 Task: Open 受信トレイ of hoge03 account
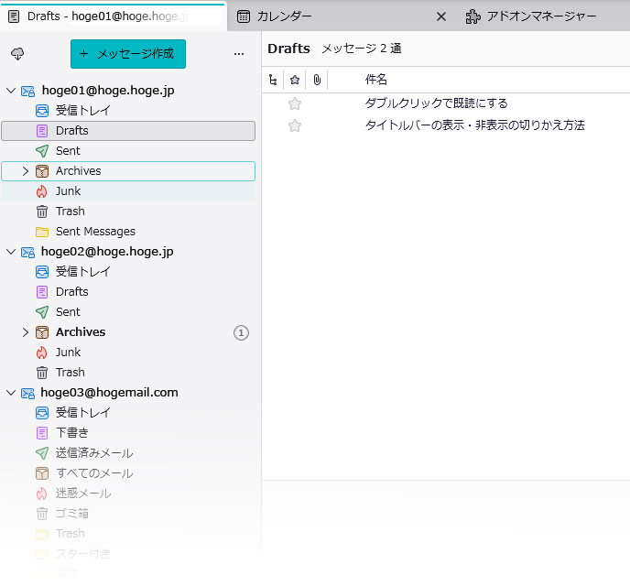coord(128,413)
